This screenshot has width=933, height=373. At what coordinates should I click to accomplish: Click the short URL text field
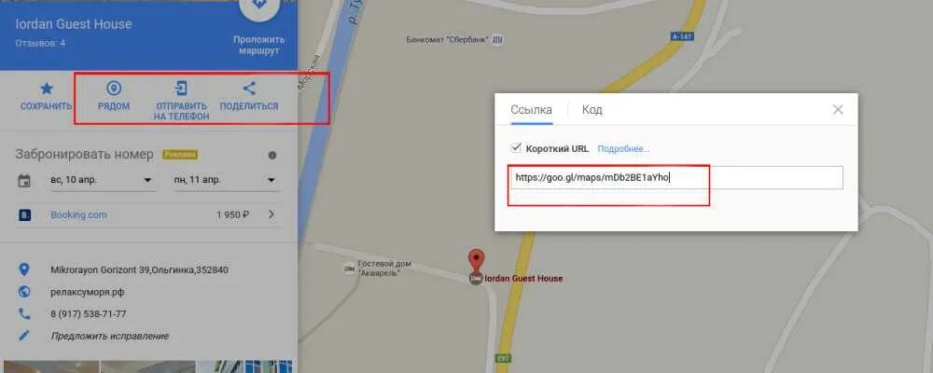pos(676,177)
